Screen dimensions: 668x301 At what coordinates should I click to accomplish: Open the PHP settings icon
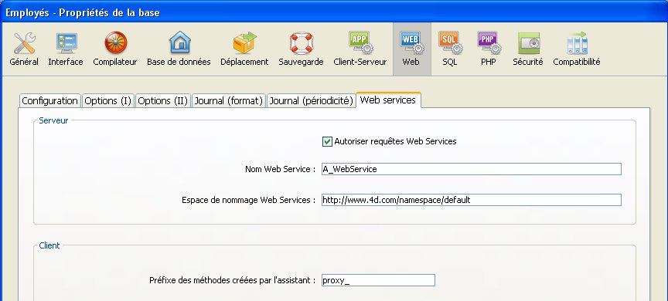click(489, 42)
